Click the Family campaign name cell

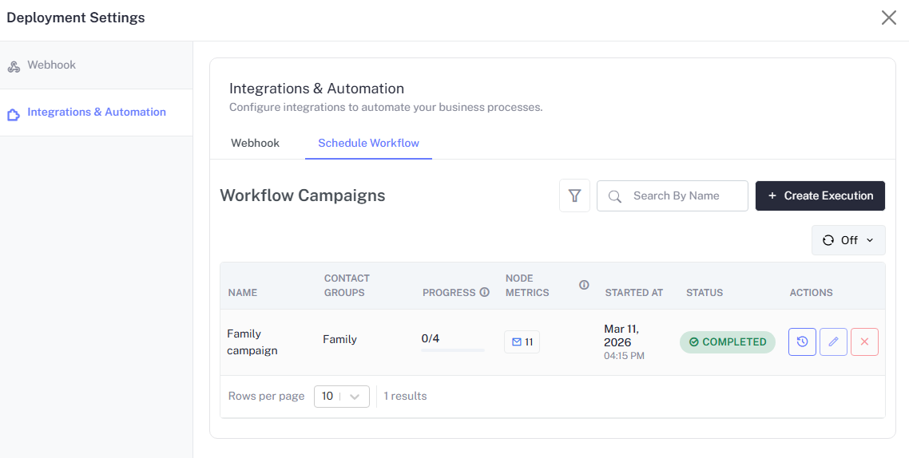252,342
